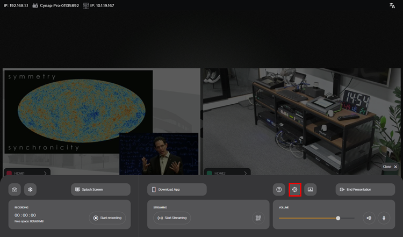Screen dimensions: 403x237
Task: Expand the HDMI1 source chevron
Action: pyautogui.click(x=45, y=173)
